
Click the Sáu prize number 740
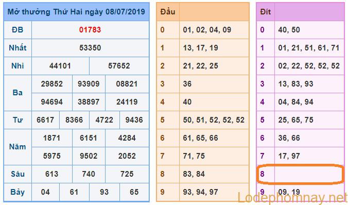click(x=89, y=174)
